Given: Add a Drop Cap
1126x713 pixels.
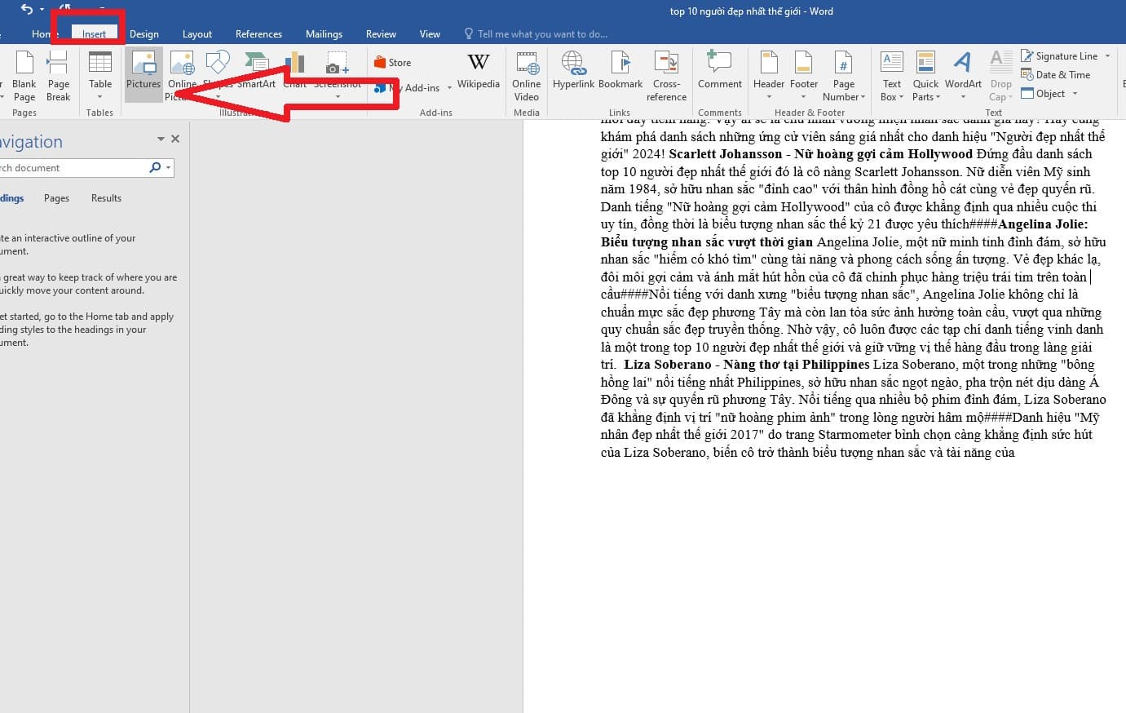Looking at the screenshot, I should pyautogui.click(x=1000, y=76).
